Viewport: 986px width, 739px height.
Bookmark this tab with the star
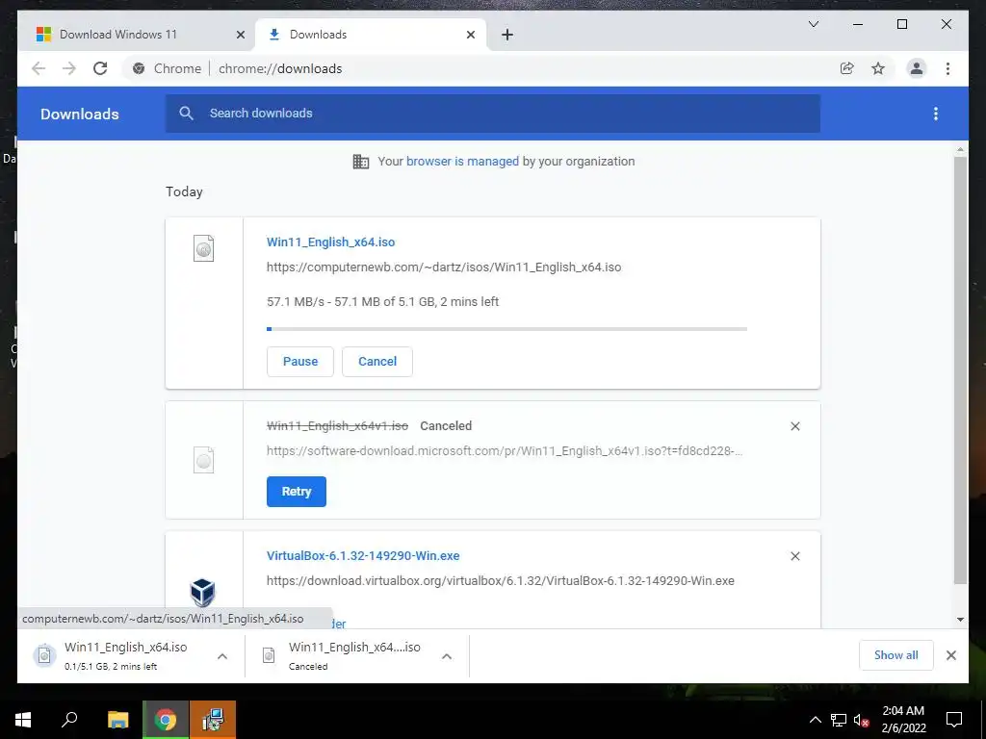pos(878,68)
